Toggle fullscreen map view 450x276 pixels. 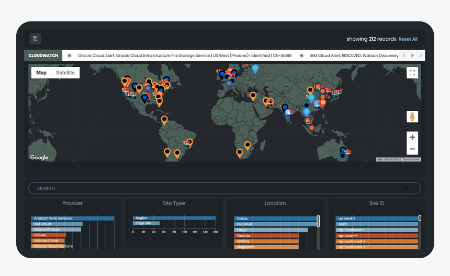coord(412,73)
